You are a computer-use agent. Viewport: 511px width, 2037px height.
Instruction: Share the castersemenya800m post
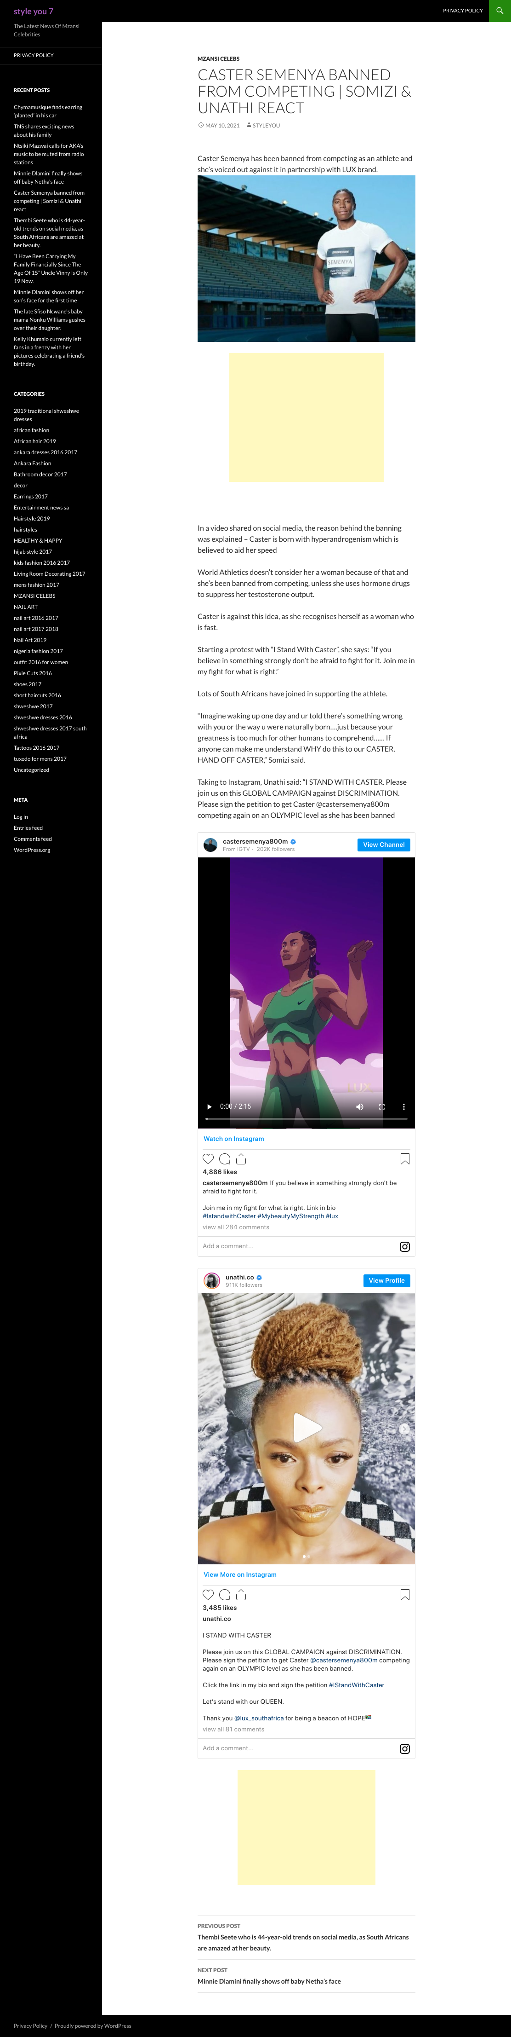241,1158
